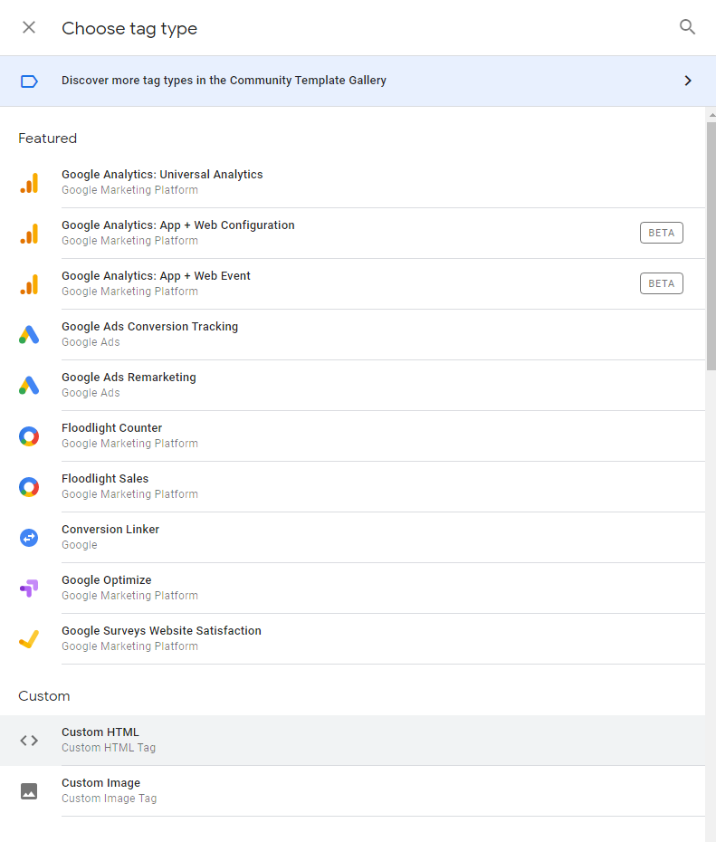The width and height of the screenshot is (716, 842).
Task: Click the Google subtitle under Conversion Linker
Action: click(x=80, y=545)
